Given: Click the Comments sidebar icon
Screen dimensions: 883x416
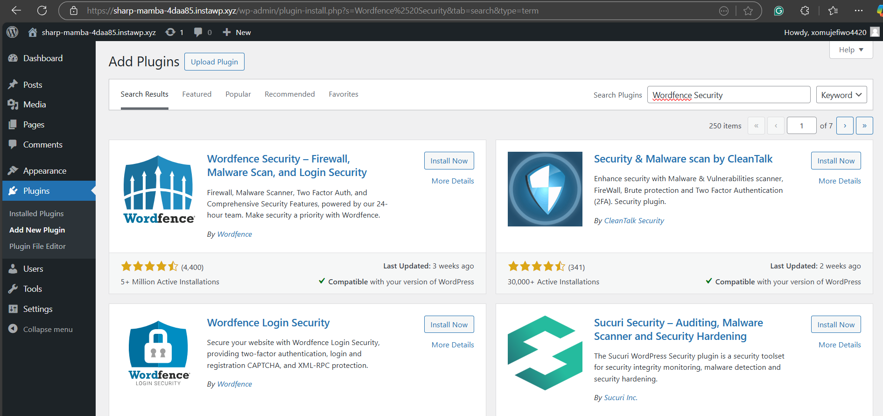Looking at the screenshot, I should (13, 144).
